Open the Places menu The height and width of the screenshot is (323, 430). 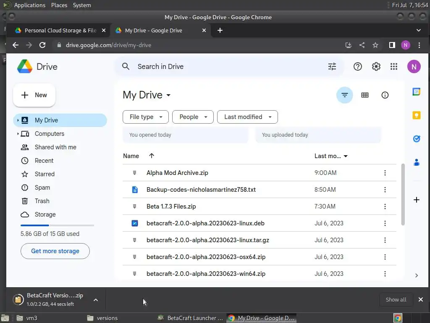point(59,5)
